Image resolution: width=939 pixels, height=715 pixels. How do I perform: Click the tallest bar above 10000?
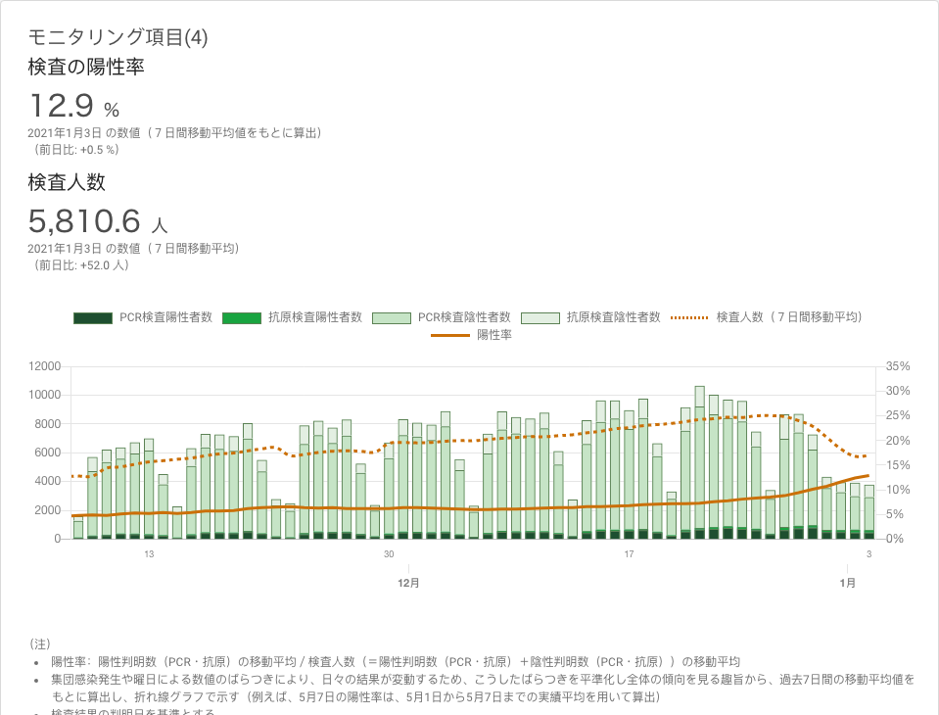pyautogui.click(x=699, y=463)
